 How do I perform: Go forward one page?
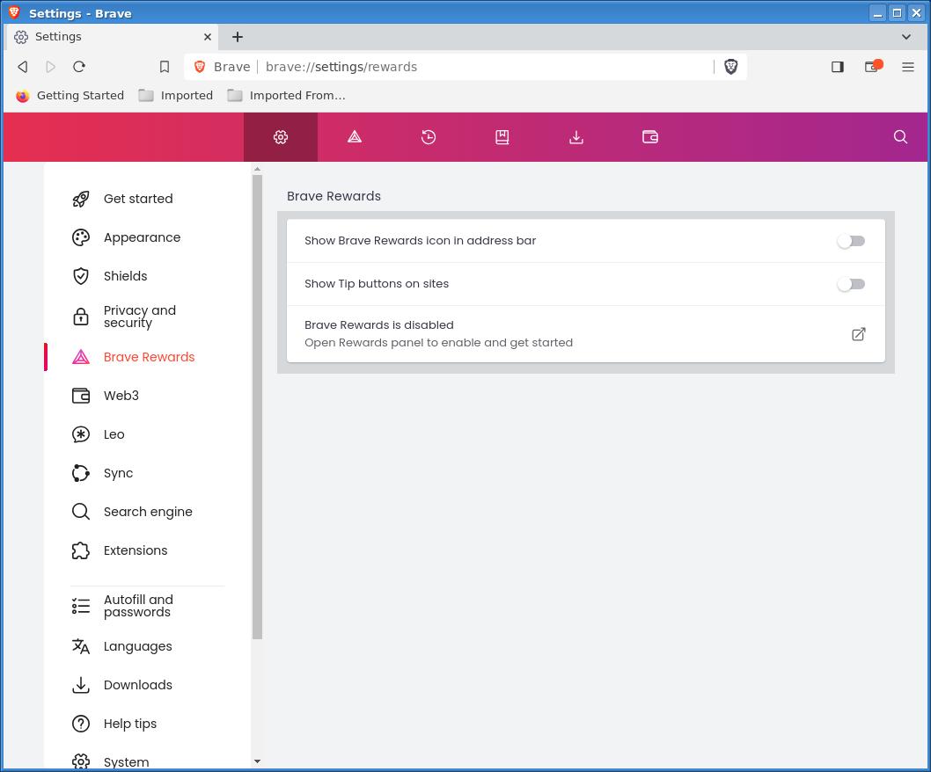click(50, 67)
